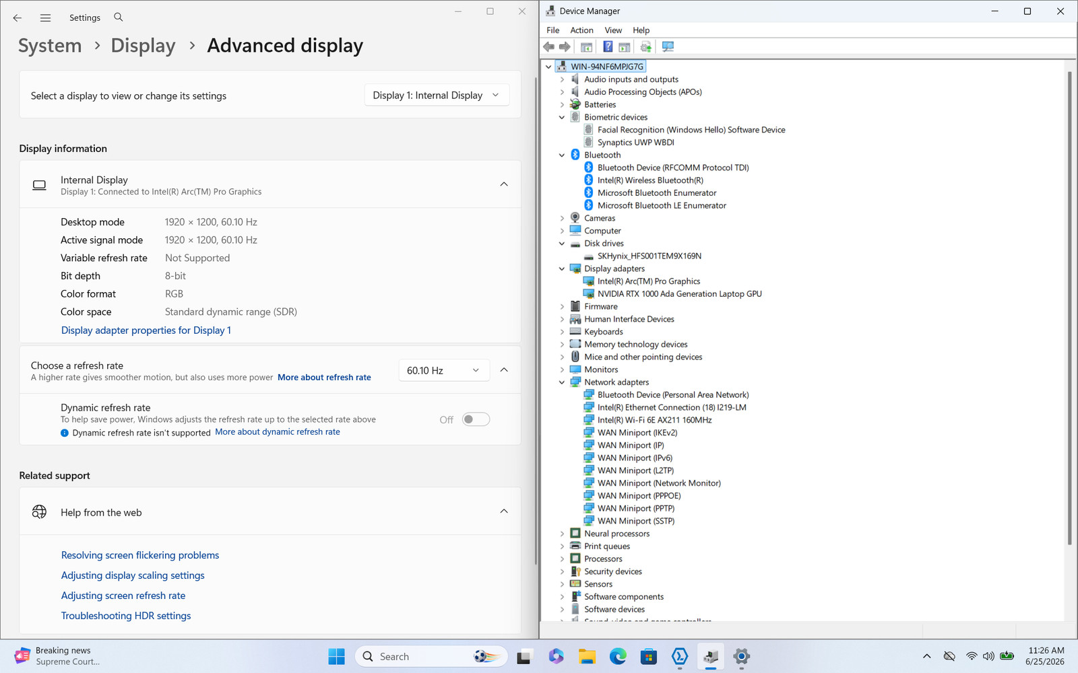Click the Windows Start button
The width and height of the screenshot is (1078, 673).
point(337,656)
